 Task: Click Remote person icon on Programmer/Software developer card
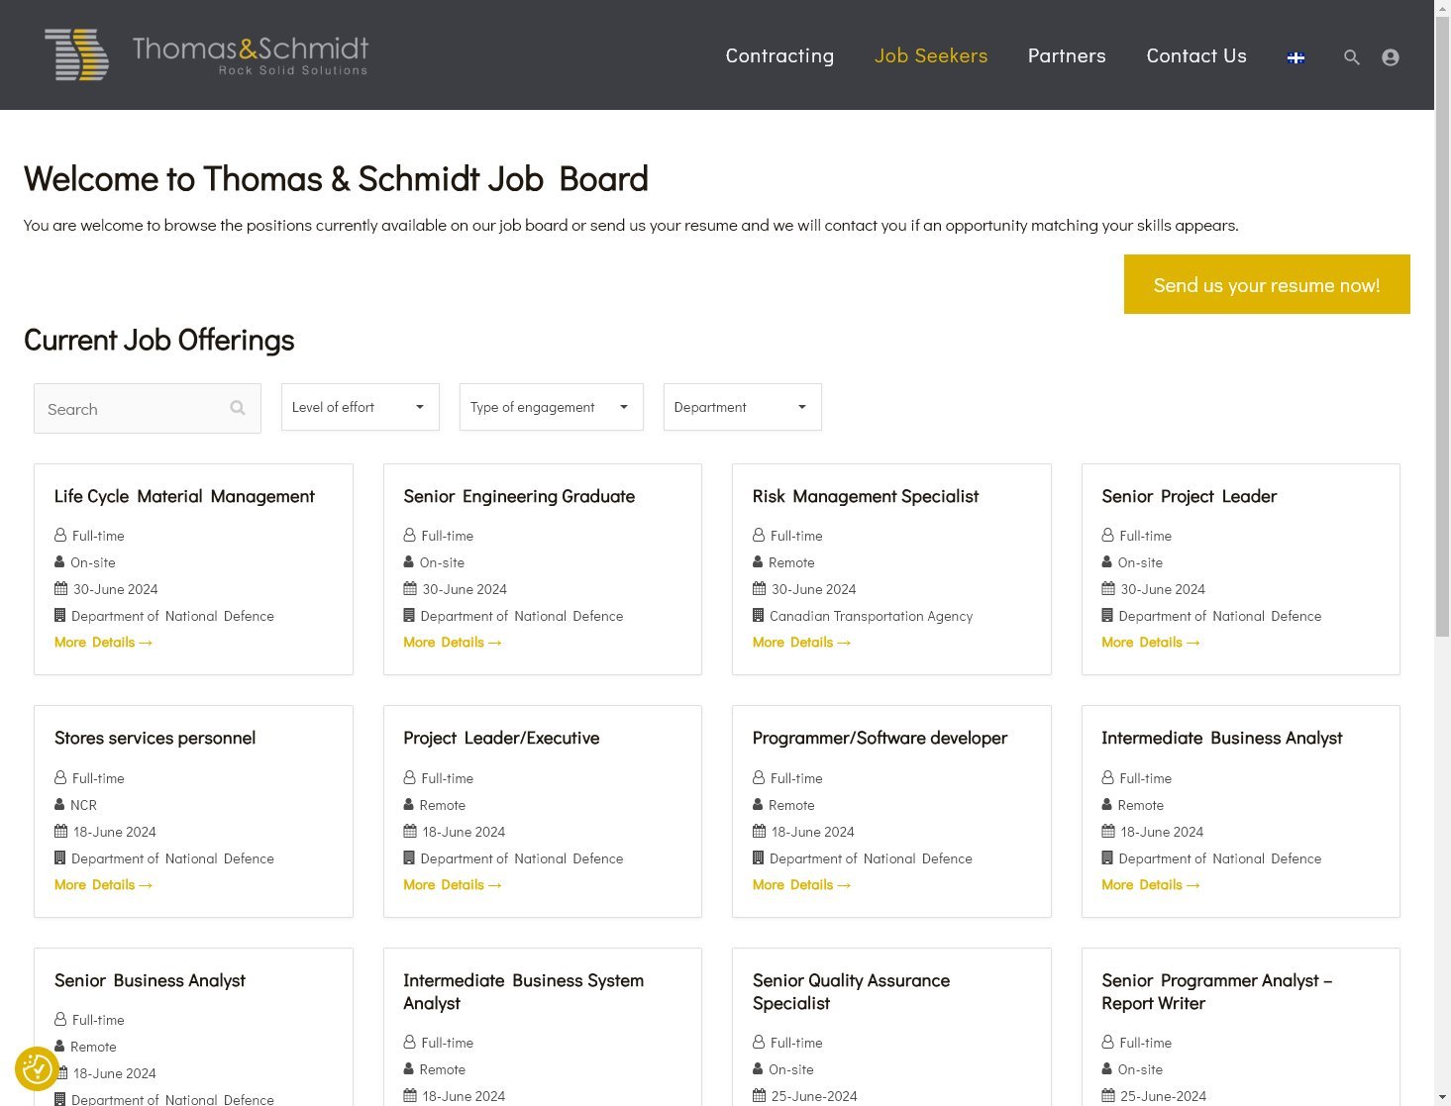[758, 804]
